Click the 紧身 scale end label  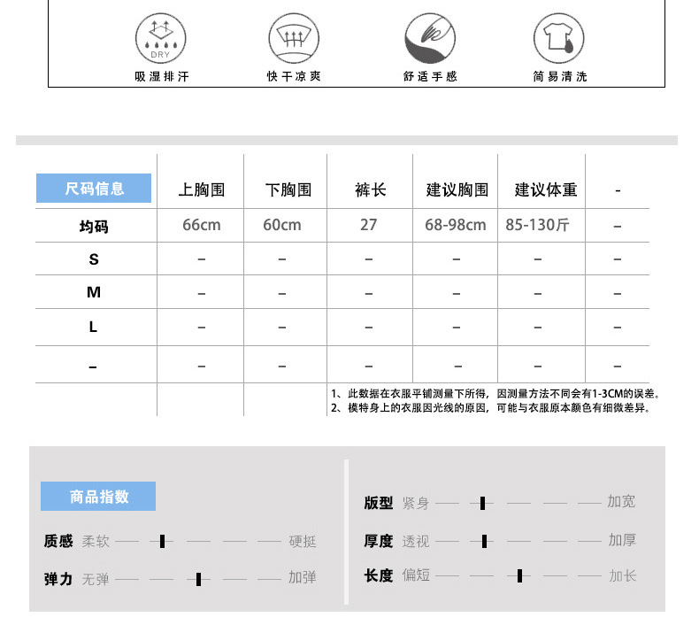(416, 503)
